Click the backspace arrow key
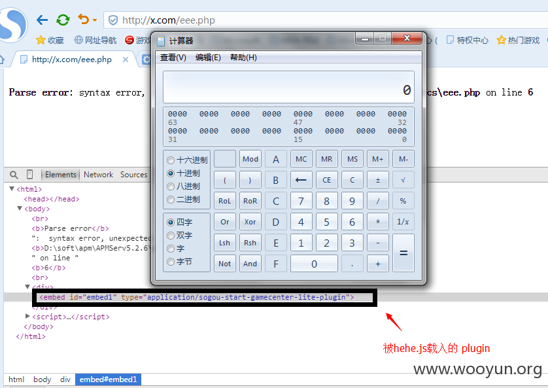Image resolution: width=548 pixels, height=388 pixels. pos(301,180)
